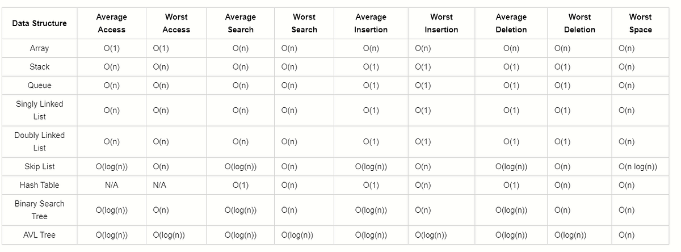The height and width of the screenshot is (252, 681).
Task: Select the Hash Table row label
Action: [40, 185]
